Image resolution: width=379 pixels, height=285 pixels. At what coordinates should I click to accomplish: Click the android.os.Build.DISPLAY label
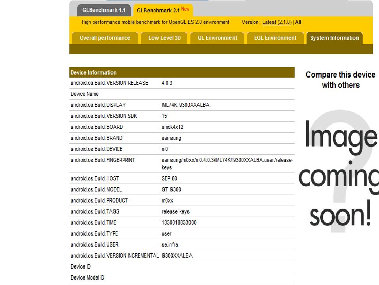(98, 105)
